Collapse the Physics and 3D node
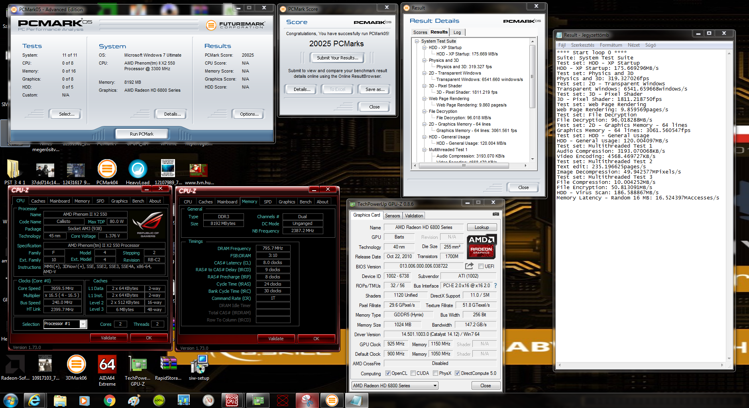This screenshot has height=408, width=749. (x=425, y=60)
